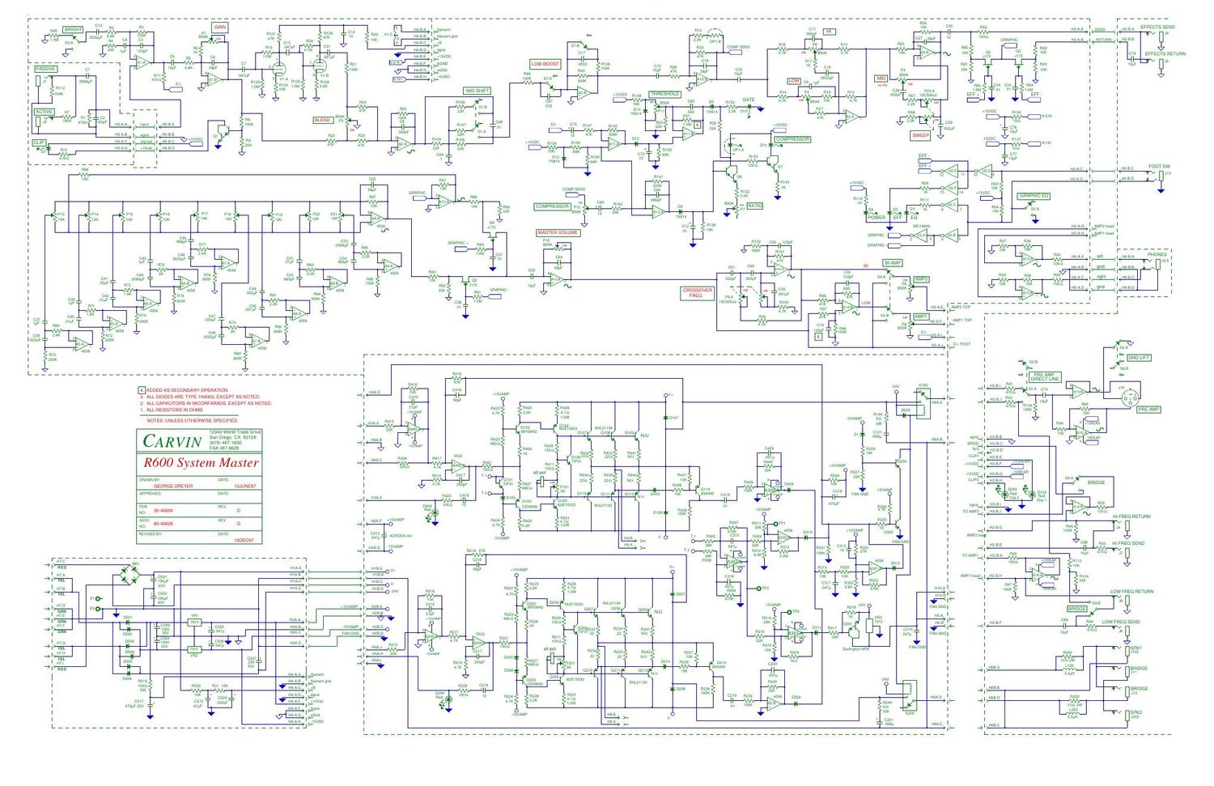
Task: Select PRE AMP label beside XLR connector
Action: click(1148, 410)
